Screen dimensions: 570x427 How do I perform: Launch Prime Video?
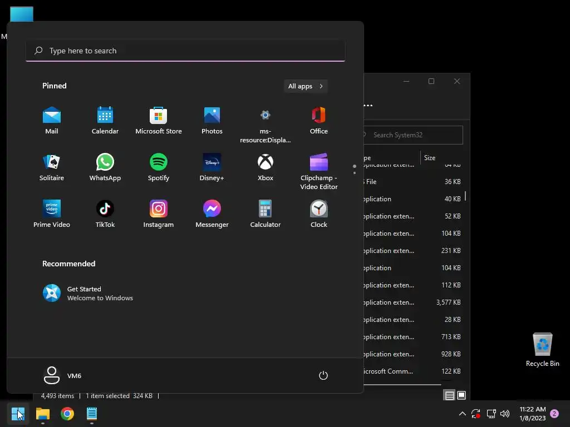[x=52, y=214]
